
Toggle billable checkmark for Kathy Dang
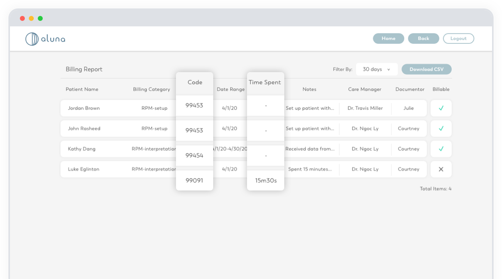tap(440, 149)
